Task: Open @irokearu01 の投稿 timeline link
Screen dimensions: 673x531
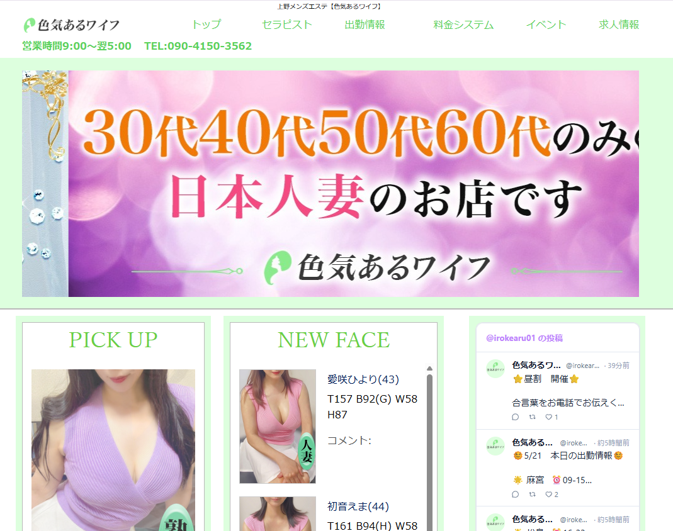Action: [x=524, y=338]
